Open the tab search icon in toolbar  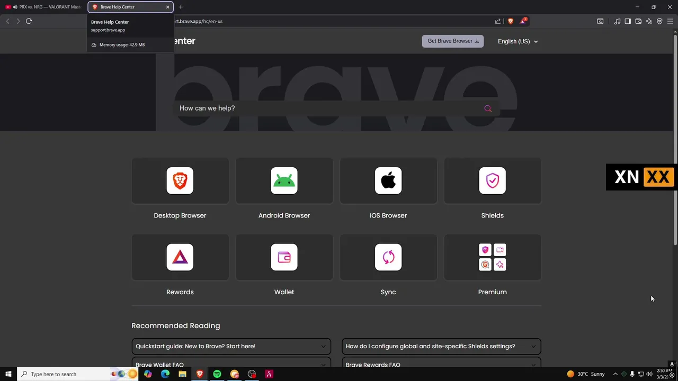[x=600, y=21]
